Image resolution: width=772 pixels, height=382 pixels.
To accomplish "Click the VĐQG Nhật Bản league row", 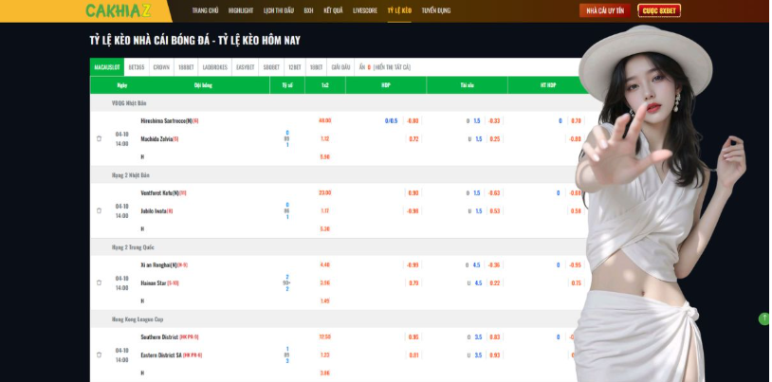I will coord(340,103).
